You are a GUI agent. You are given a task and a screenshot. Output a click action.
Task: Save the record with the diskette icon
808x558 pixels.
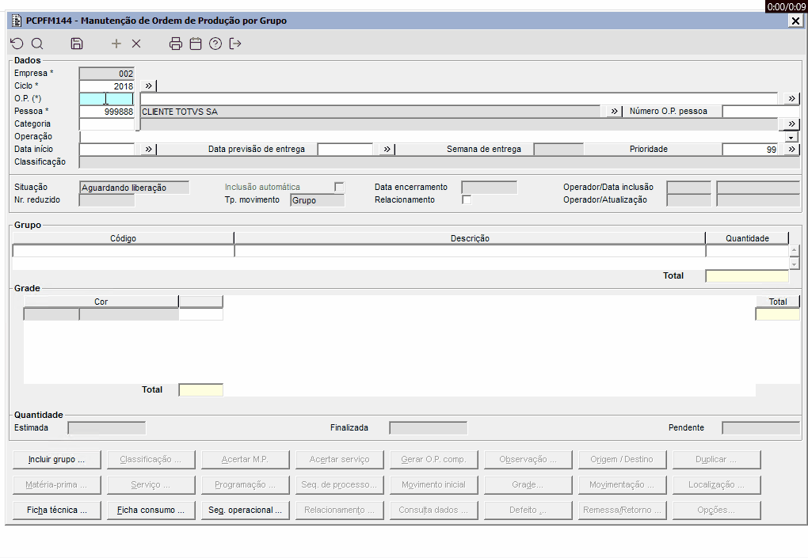[x=77, y=44]
